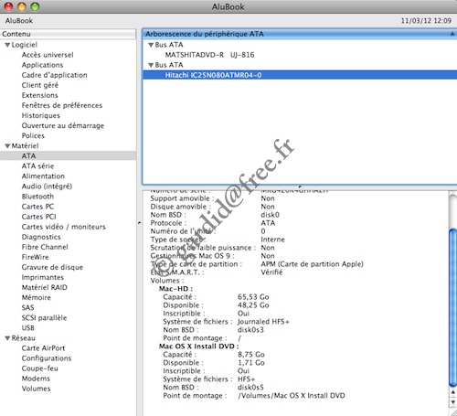Collapse the Réseau section triangle
This screenshot has width=457, height=416.
pos(7,338)
